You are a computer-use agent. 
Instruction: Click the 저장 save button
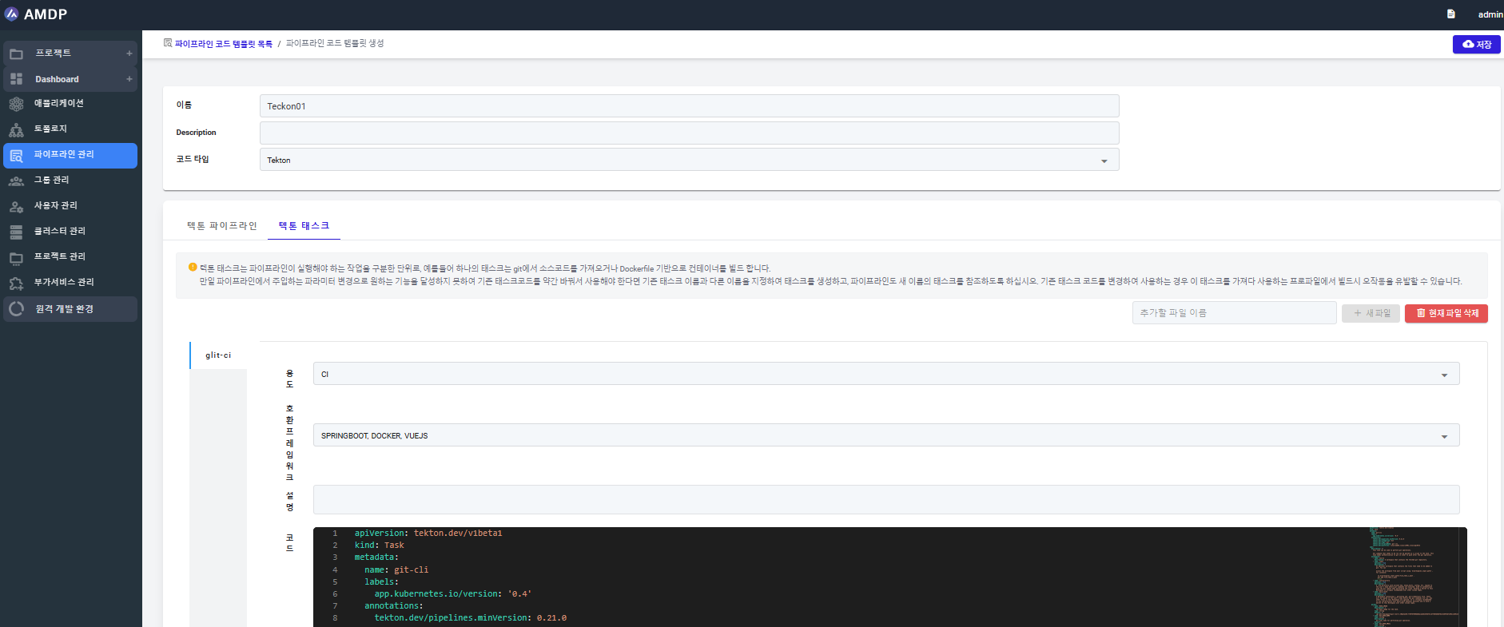1476,45
